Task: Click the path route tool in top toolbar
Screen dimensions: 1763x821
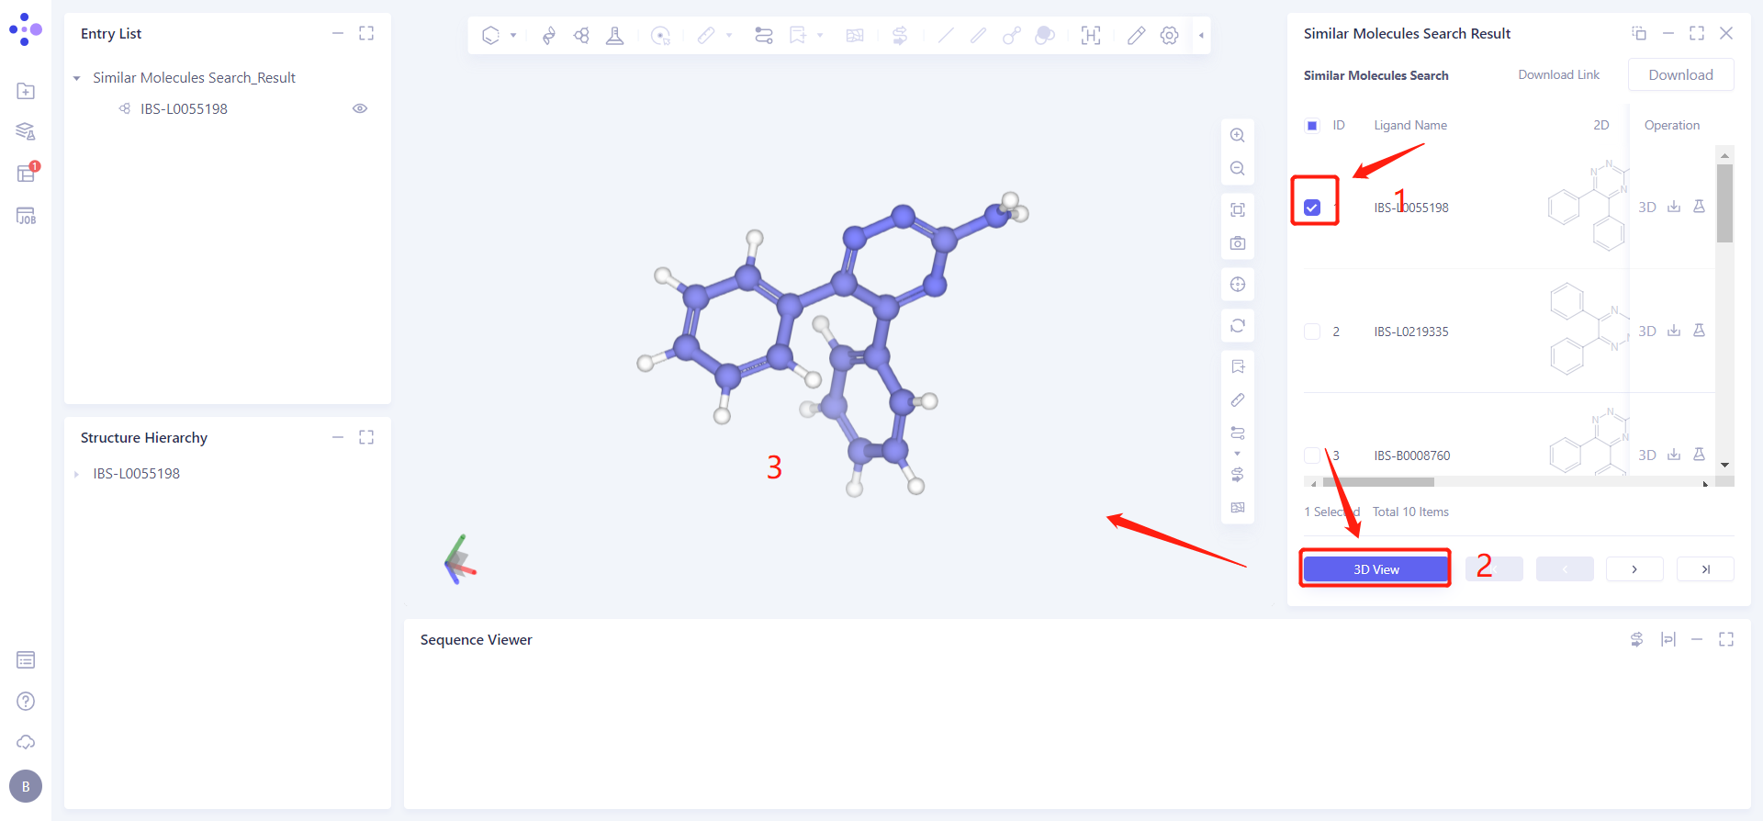Action: tap(763, 35)
